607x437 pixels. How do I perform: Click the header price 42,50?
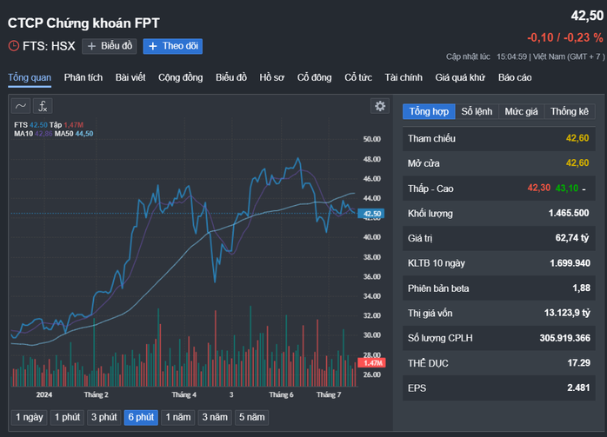(587, 16)
